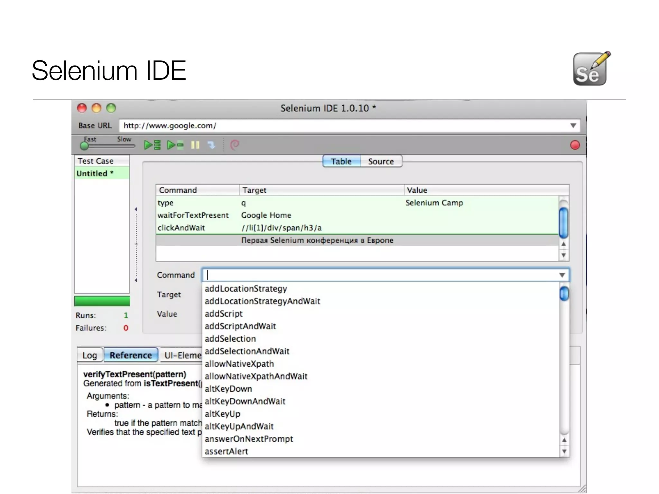Click into the Command combo box field
Image resolution: width=659 pixels, height=494 pixels.
380,275
